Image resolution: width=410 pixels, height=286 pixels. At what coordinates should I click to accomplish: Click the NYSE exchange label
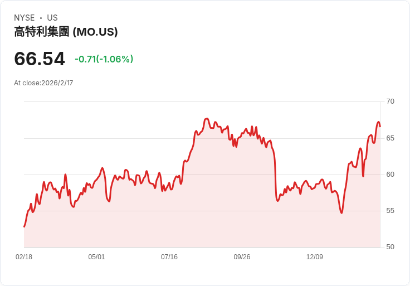click(25, 18)
